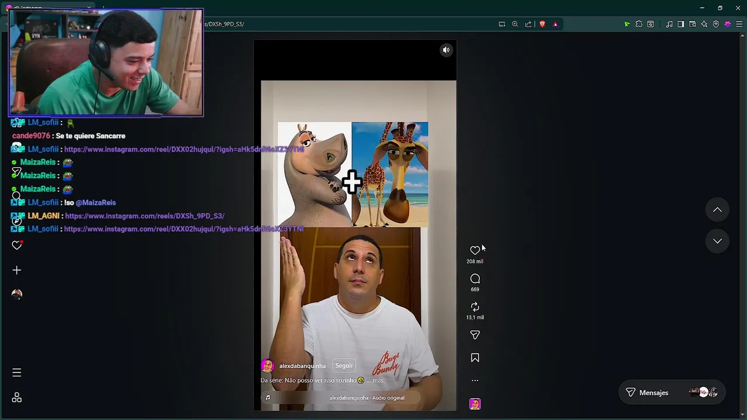This screenshot has width=747, height=420.
Task: Share the reel with the paper plane icon
Action: (x=475, y=335)
